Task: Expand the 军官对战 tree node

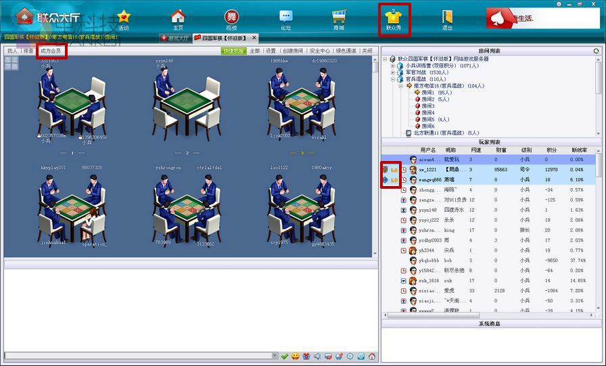Action: (392, 72)
